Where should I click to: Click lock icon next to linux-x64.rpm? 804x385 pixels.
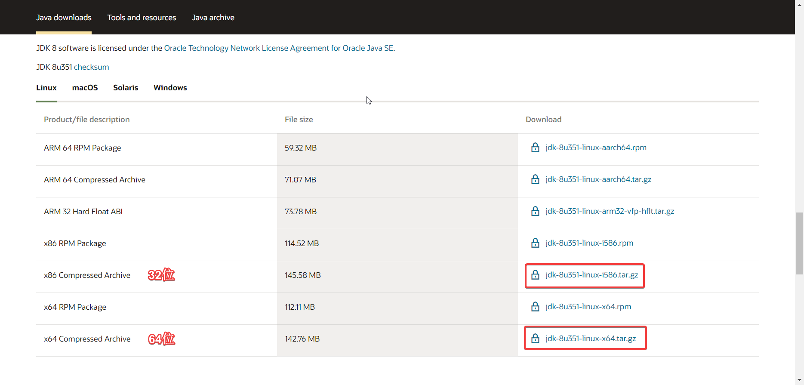[x=535, y=307]
